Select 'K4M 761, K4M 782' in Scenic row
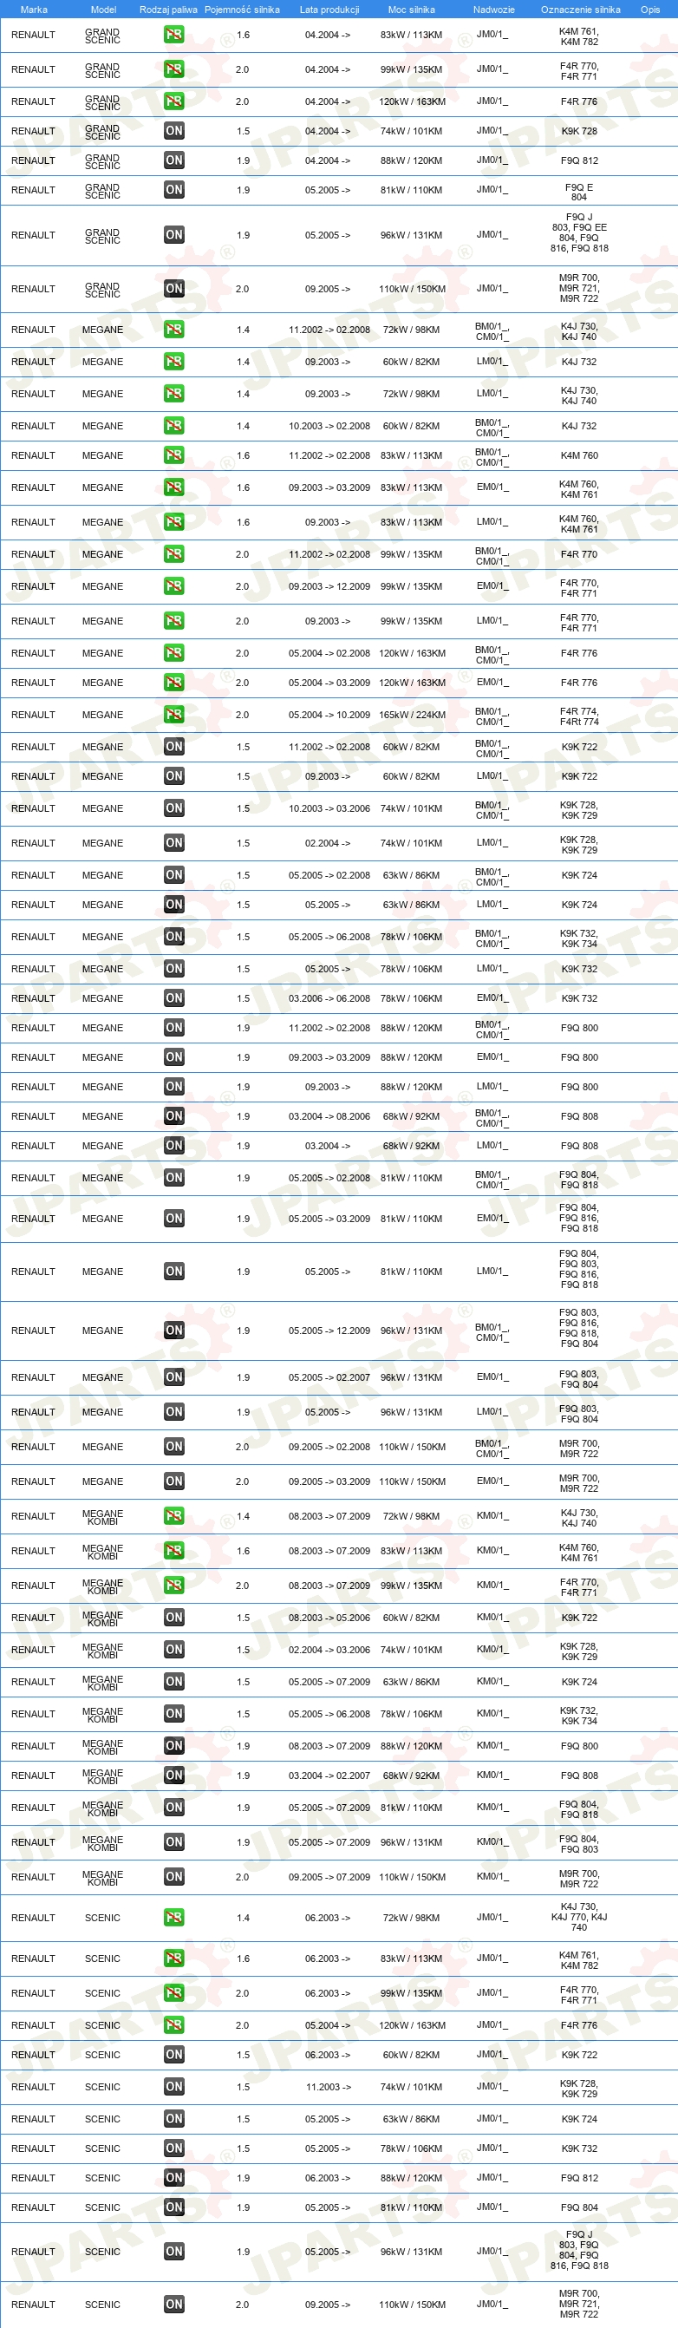The width and height of the screenshot is (678, 2328). [578, 1959]
